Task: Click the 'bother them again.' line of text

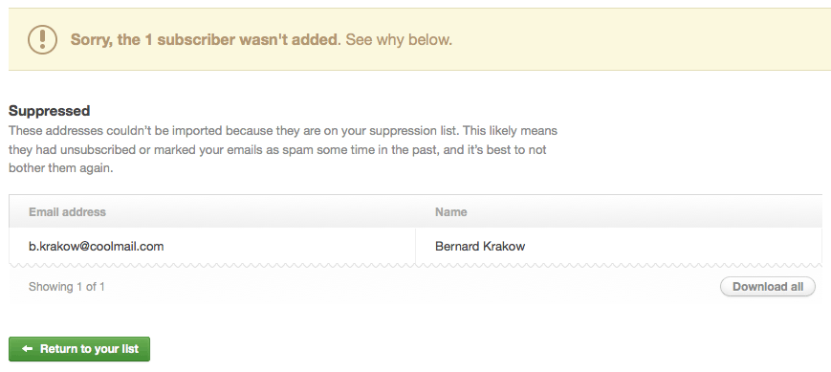Action: point(61,169)
